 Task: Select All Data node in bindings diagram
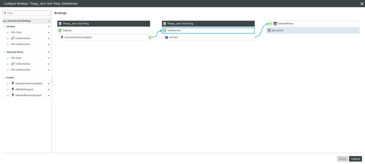pyautogui.click(x=209, y=38)
